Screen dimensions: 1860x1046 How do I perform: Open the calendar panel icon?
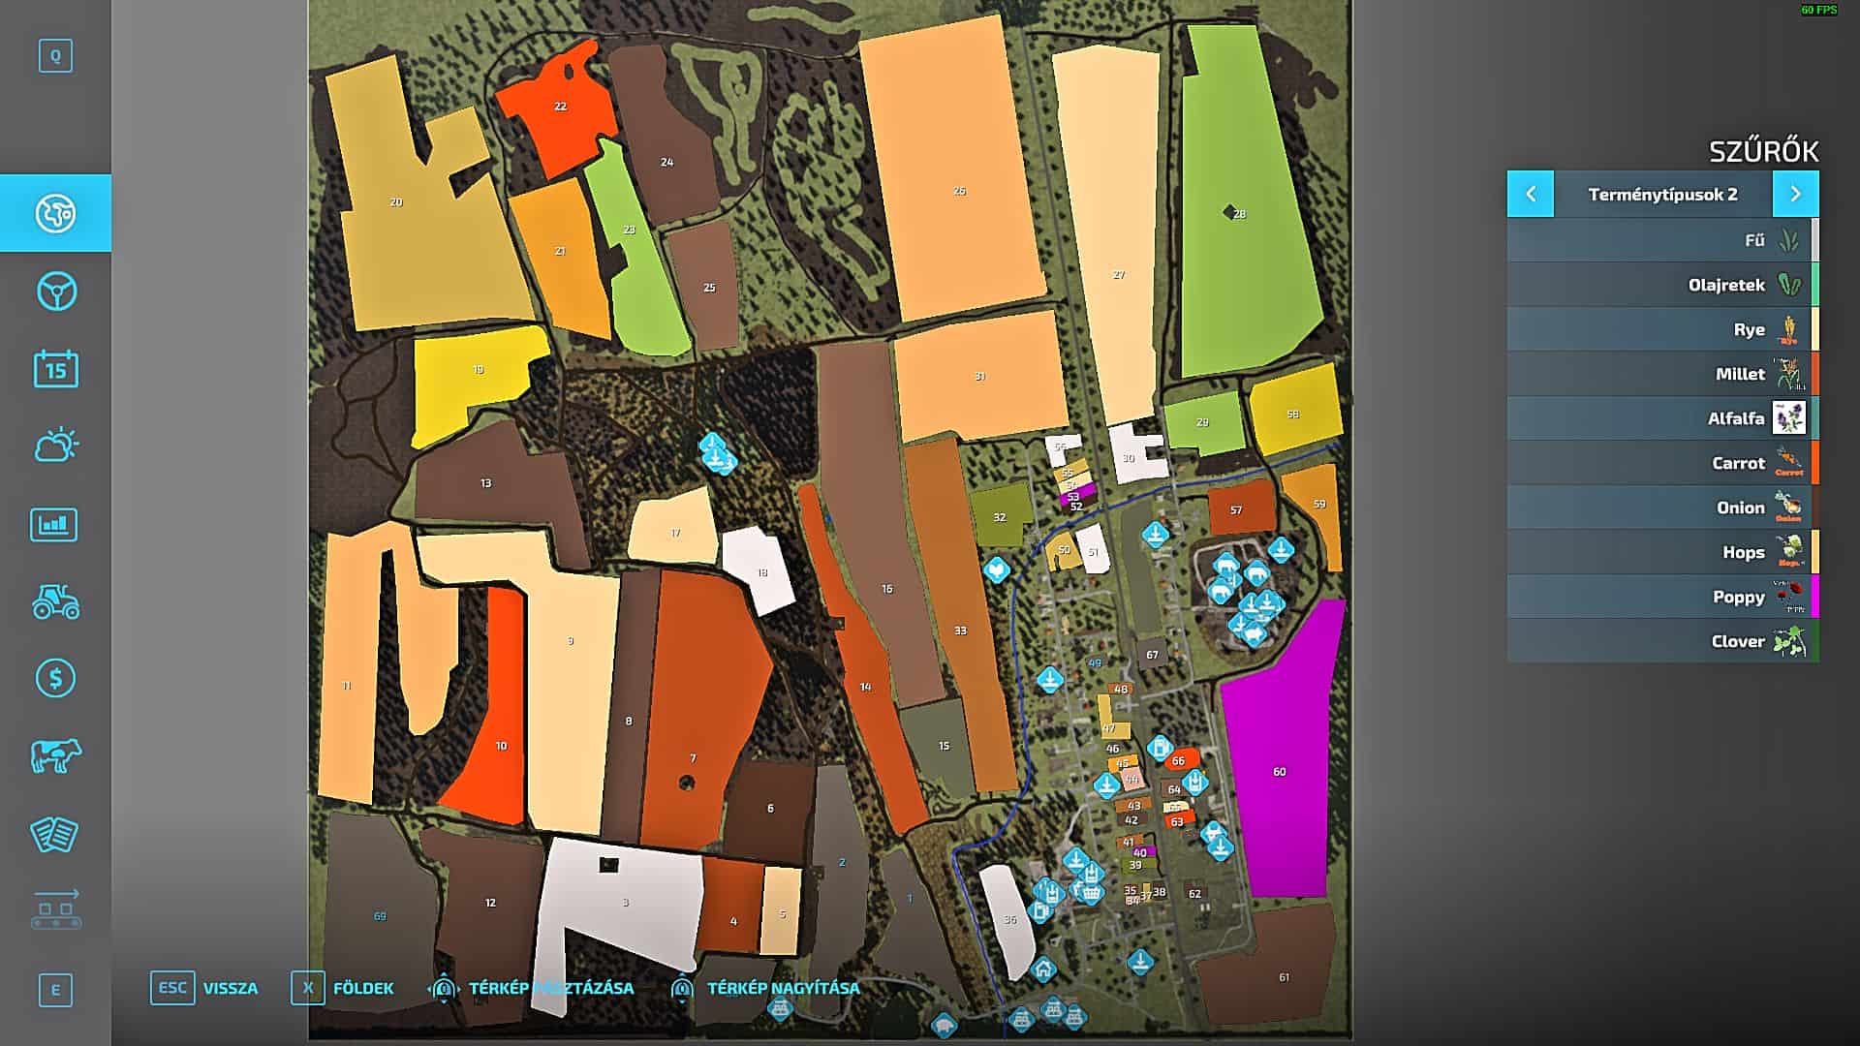click(55, 366)
